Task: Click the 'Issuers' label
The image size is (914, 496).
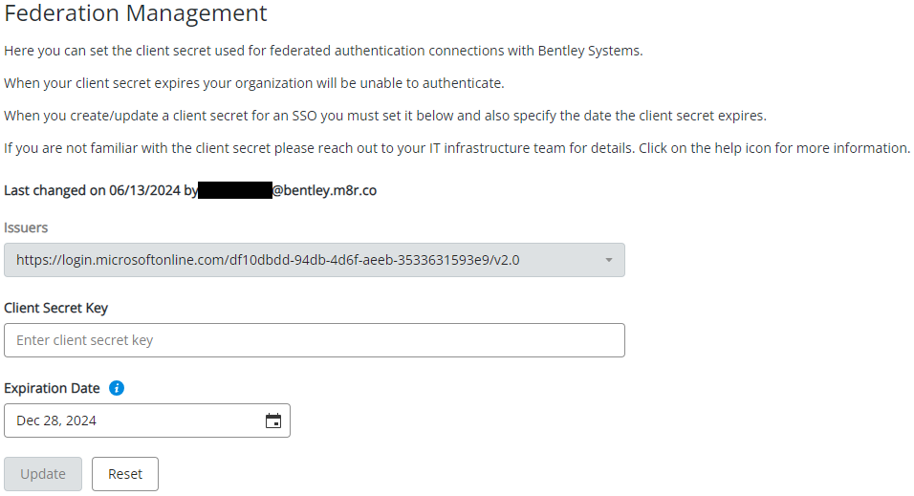Action: click(26, 227)
